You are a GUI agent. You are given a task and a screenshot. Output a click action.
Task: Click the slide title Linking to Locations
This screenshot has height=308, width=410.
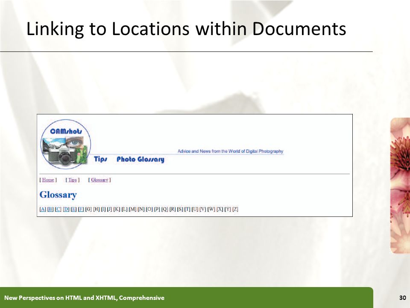pos(187,29)
